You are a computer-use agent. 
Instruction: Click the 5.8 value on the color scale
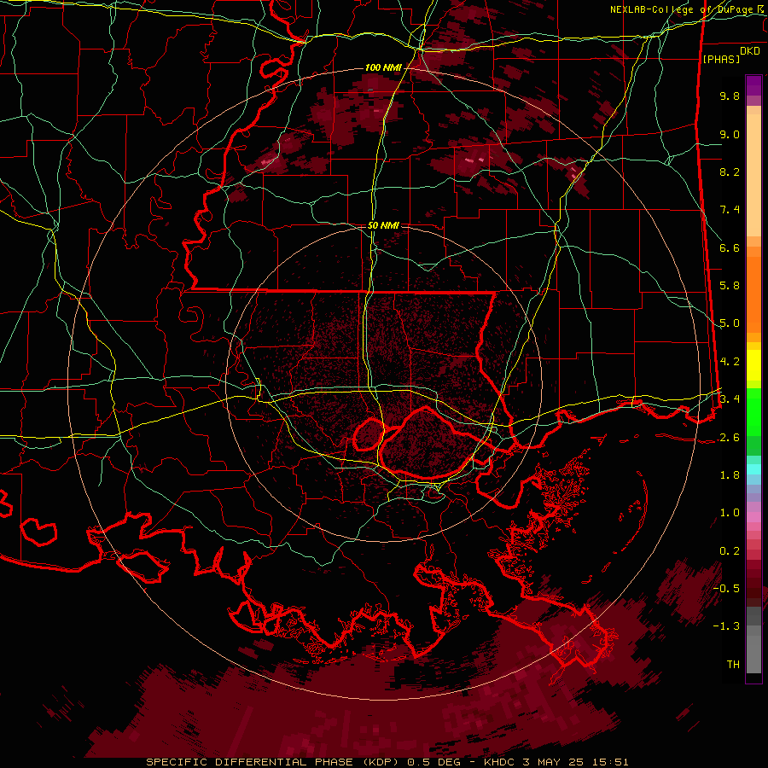click(x=730, y=286)
